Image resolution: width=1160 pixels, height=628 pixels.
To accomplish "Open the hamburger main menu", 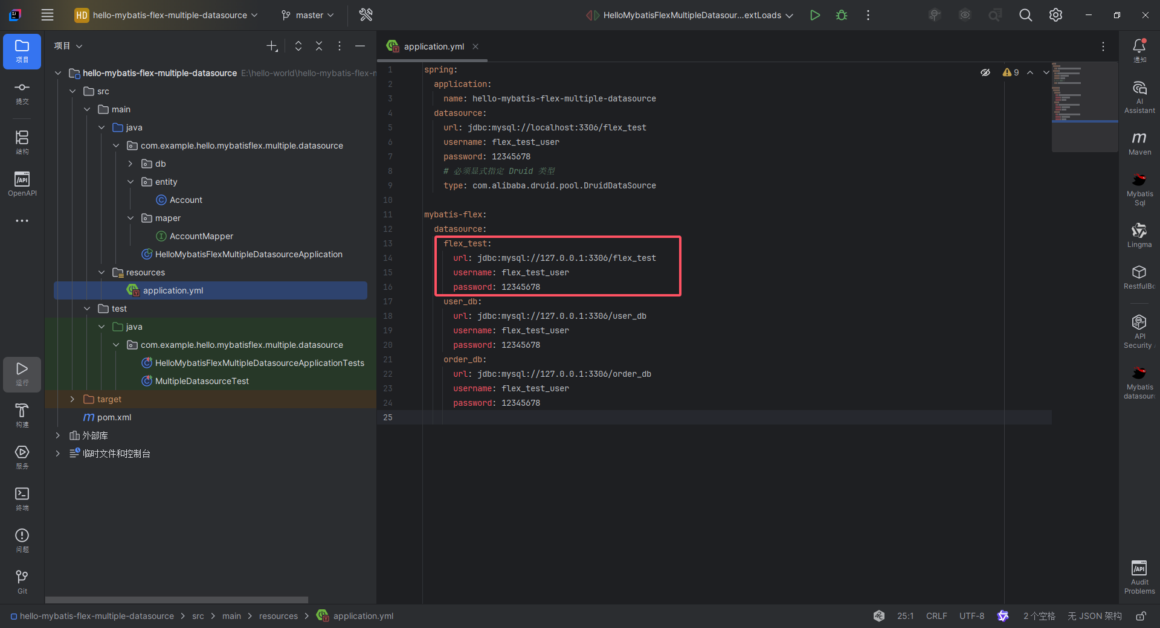I will 47,14.
